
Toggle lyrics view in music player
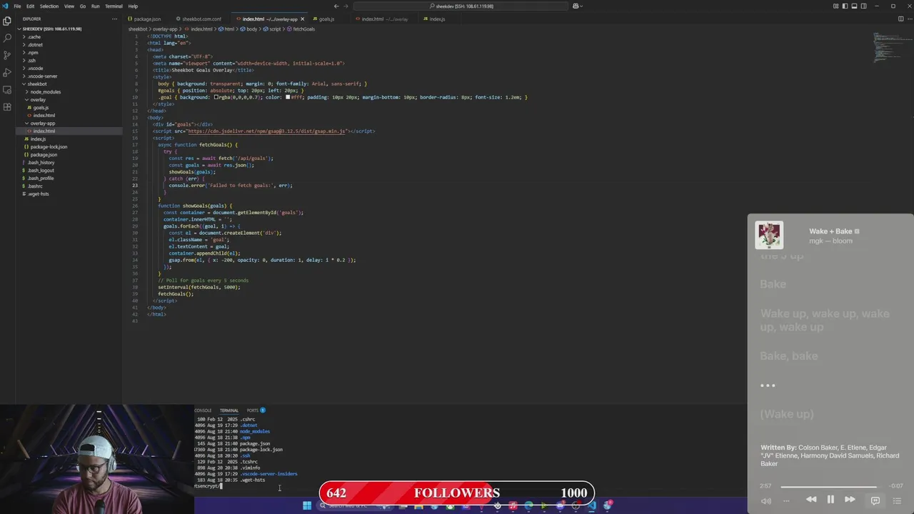click(x=875, y=500)
